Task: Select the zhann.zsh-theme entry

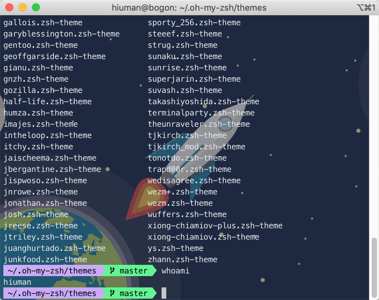Action: coord(183,259)
